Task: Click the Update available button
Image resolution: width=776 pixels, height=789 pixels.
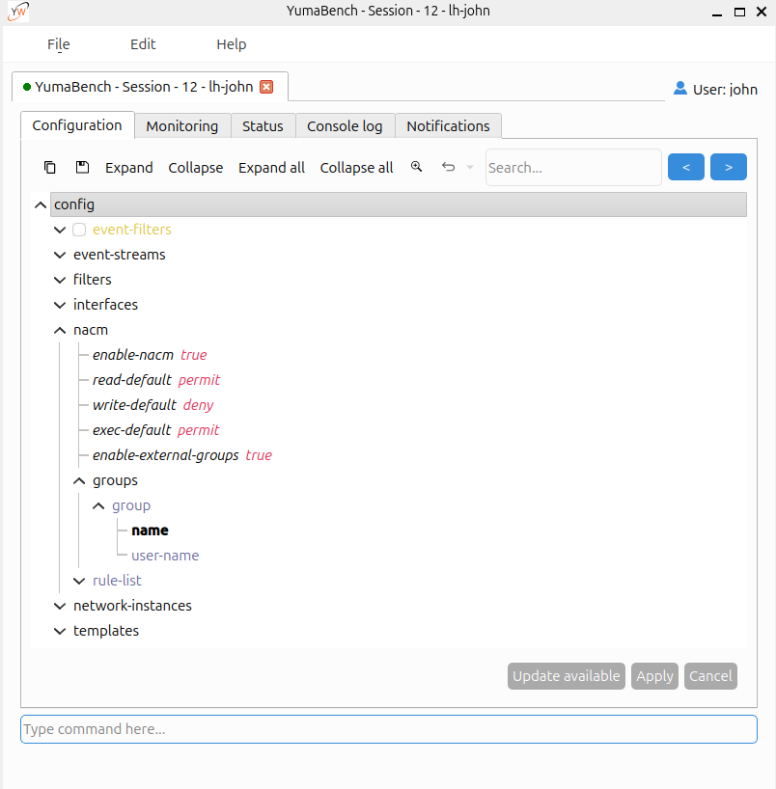Action: [x=567, y=676]
